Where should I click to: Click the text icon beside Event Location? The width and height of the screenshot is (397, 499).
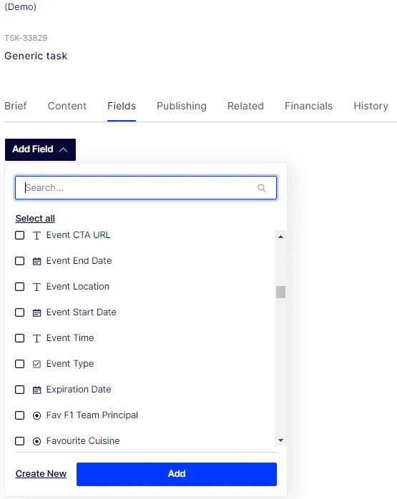(x=37, y=287)
